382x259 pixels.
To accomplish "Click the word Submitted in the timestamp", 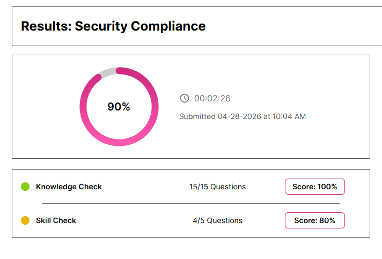I will 197,116.
